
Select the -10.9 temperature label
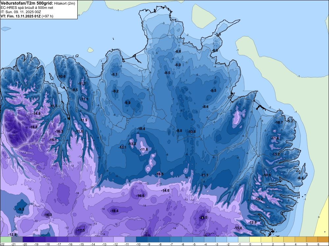click(267, 175)
